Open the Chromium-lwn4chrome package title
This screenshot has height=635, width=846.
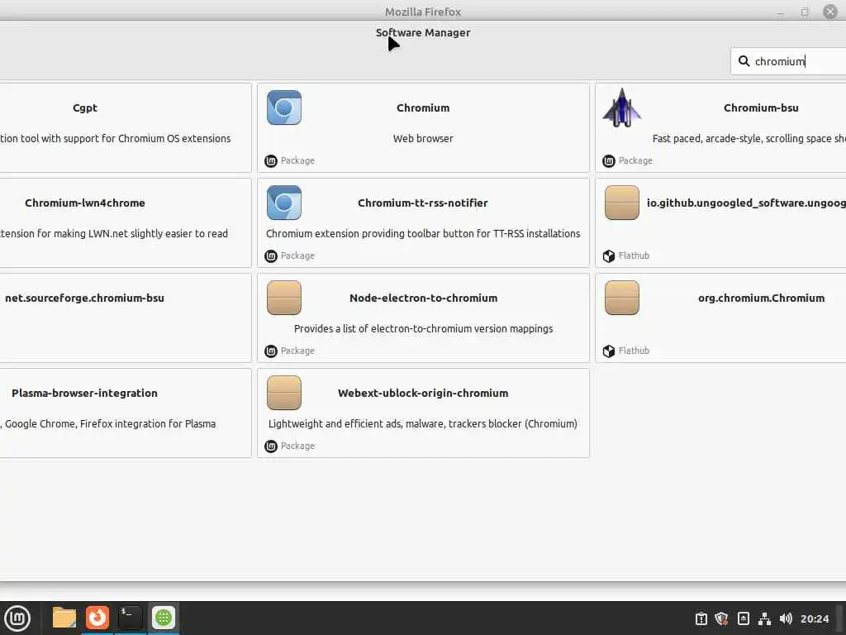point(85,203)
